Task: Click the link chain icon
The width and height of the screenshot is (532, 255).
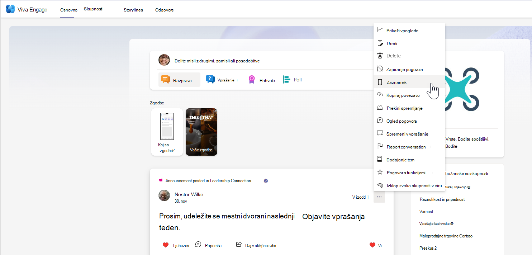Action: (380, 95)
